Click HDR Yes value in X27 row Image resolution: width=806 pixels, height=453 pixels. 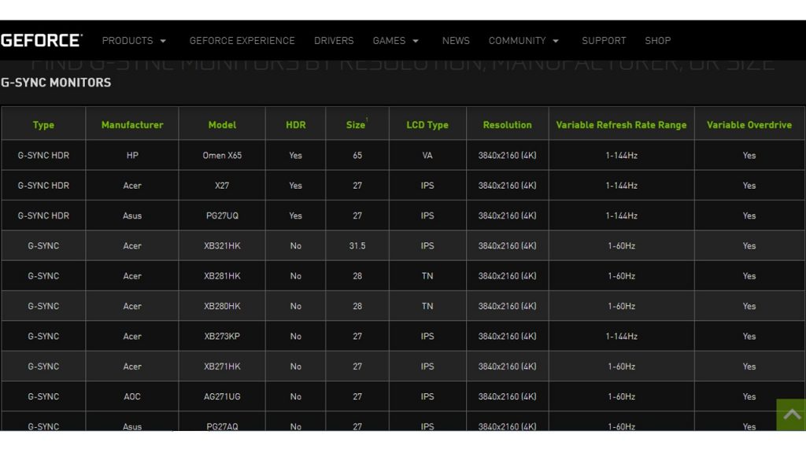coord(296,186)
